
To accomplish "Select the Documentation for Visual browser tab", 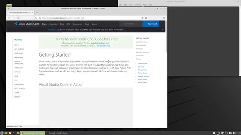I will [x=21, y=13].
